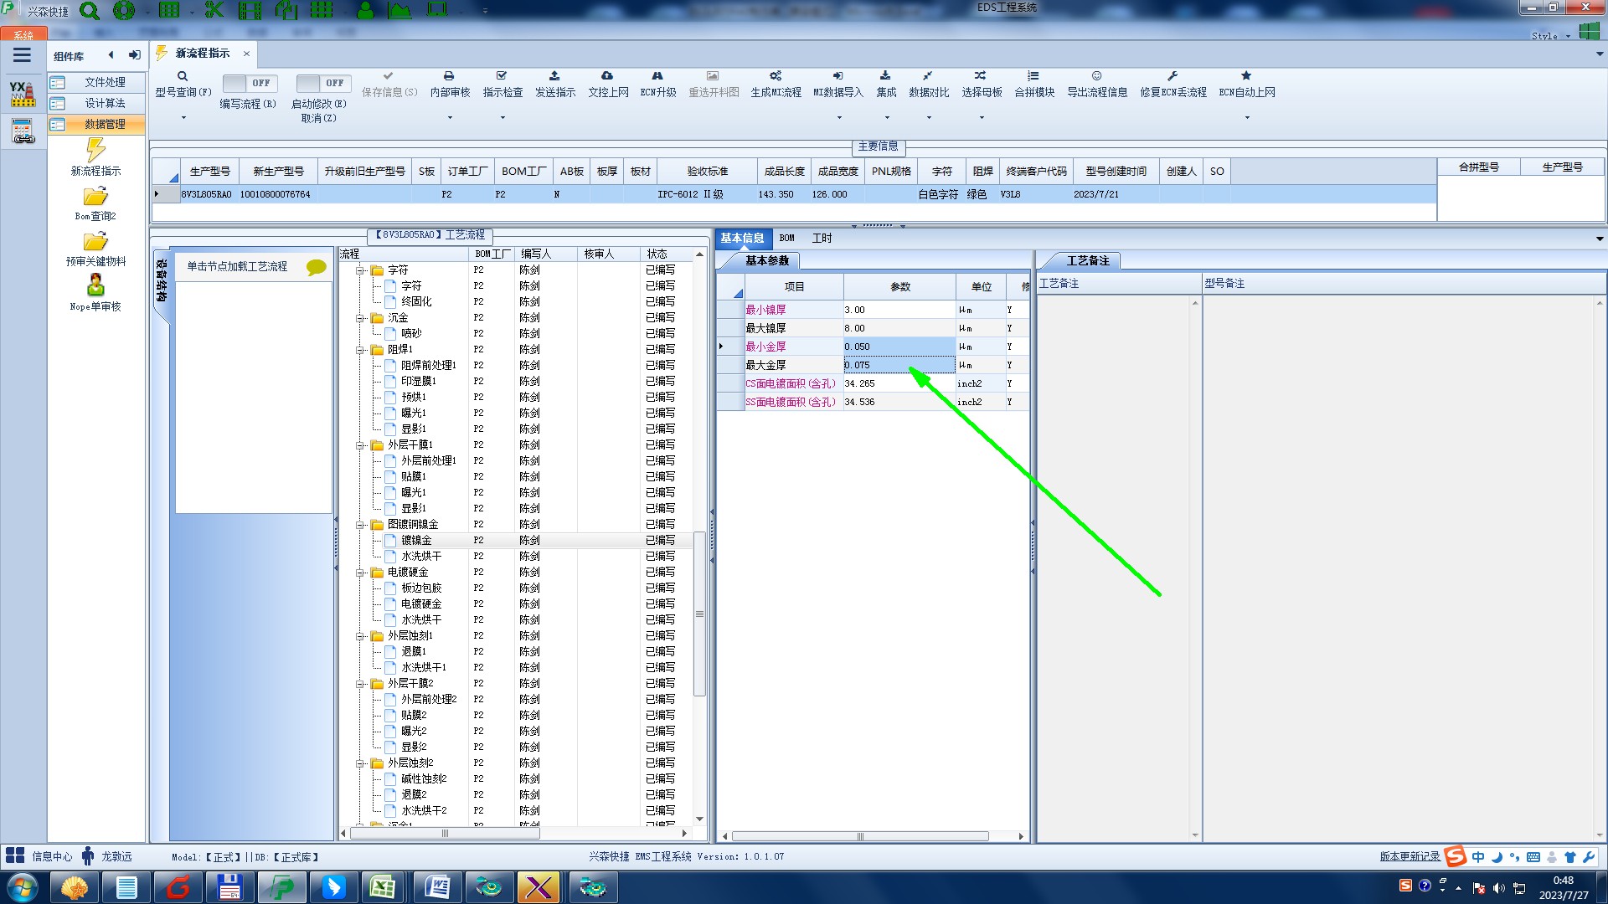Open the 型号查询 dropdown arrow
1608x904 pixels.
(183, 118)
